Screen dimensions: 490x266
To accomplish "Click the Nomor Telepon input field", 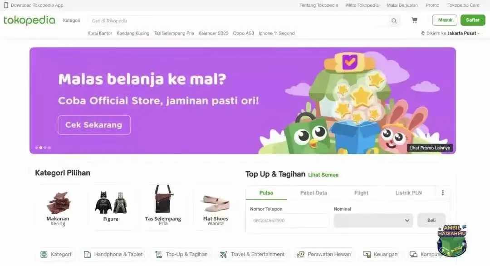I will [x=289, y=220].
